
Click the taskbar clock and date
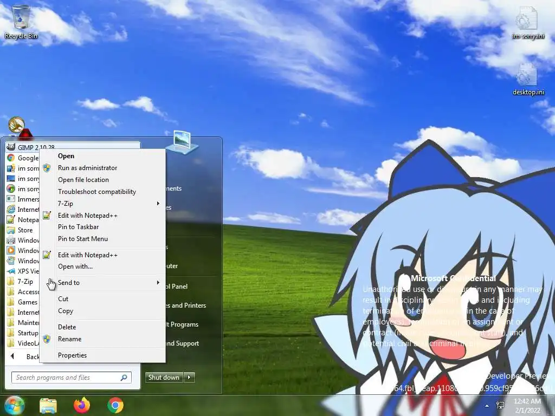click(x=527, y=405)
